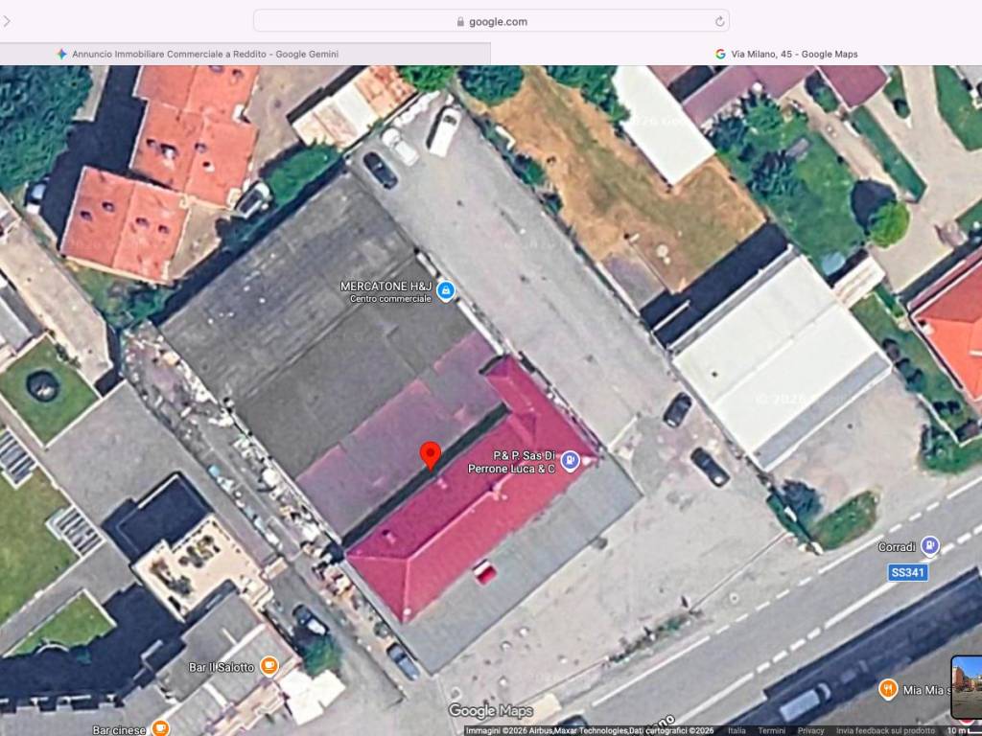Viewport: 982px width, 736px height.
Task: Click the MERCATONE H&J Centro commerciale label
Action: (x=386, y=291)
